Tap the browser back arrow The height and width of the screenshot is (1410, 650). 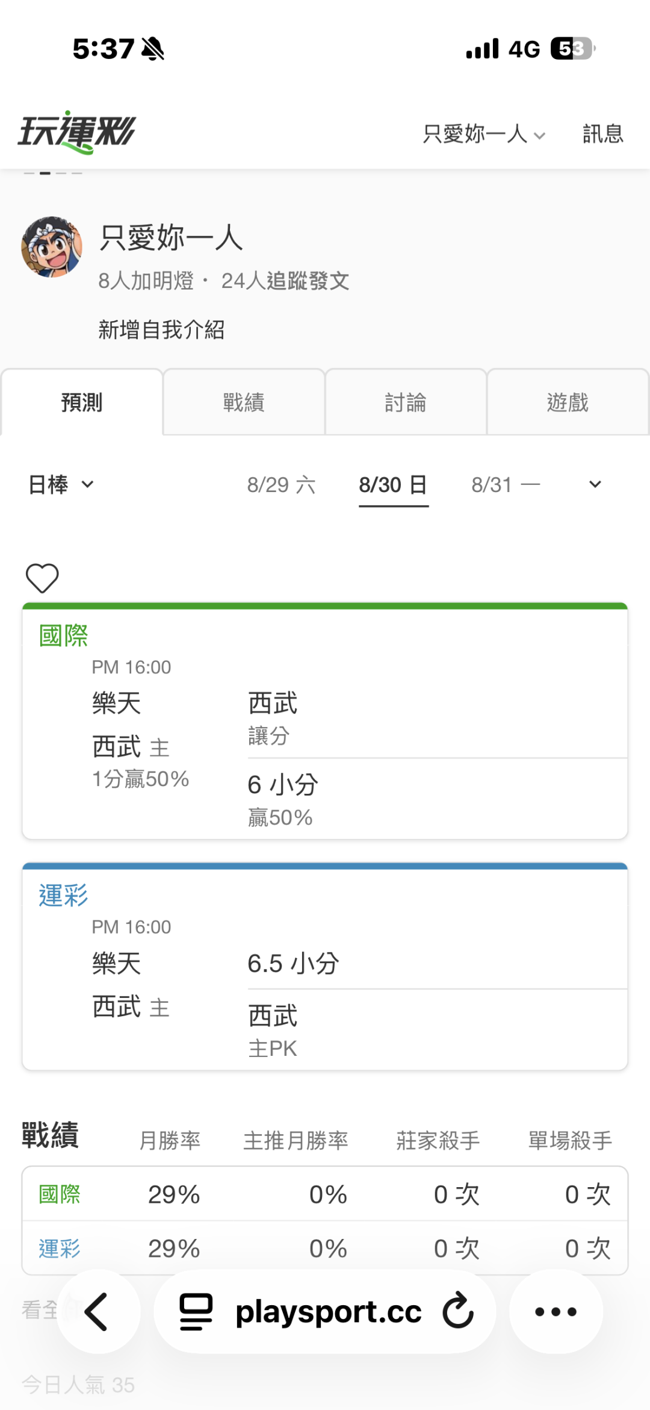(97, 1311)
